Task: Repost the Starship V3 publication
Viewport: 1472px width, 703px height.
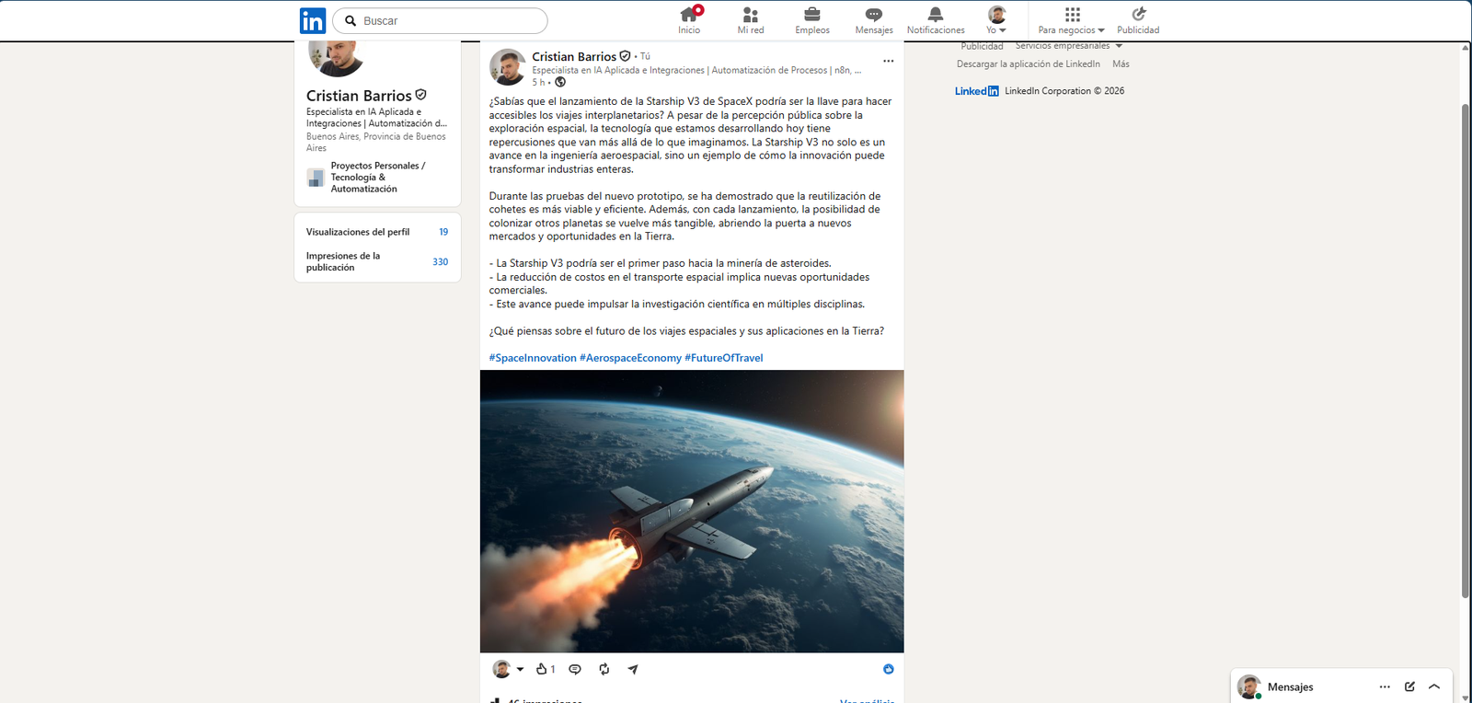Action: [x=604, y=669]
